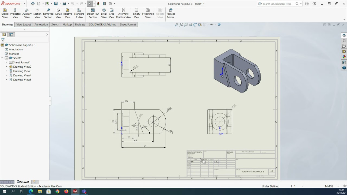
Task: Open the Options gear dropdown arrow
Action: pos(114,4)
